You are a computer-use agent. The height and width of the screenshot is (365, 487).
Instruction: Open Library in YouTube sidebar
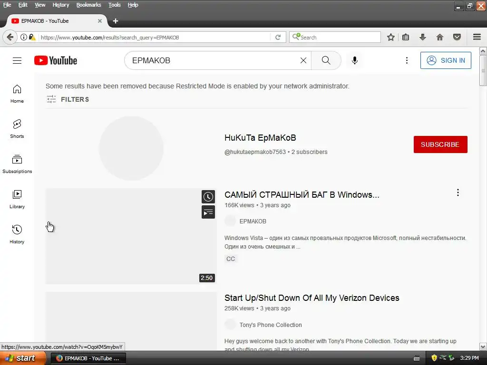17,199
